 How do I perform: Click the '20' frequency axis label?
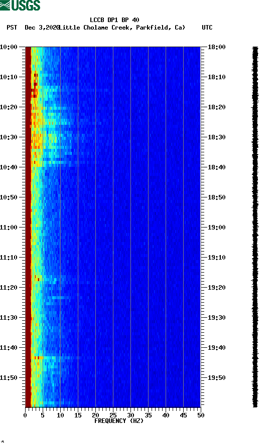(95, 415)
